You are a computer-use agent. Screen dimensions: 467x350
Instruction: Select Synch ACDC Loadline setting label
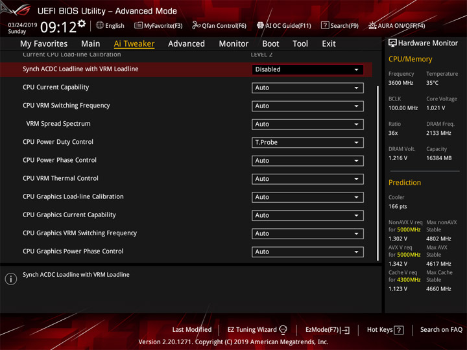click(x=80, y=69)
